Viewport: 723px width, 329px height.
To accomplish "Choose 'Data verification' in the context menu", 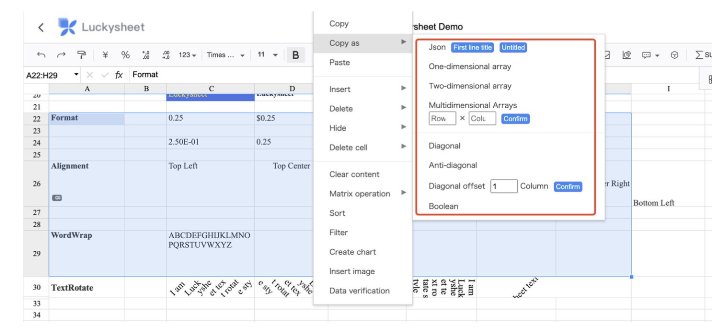I will coord(360,291).
